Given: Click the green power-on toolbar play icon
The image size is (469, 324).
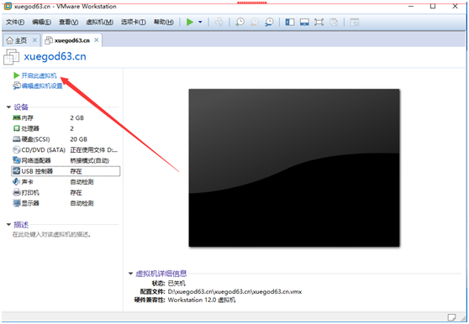Looking at the screenshot, I should pyautogui.click(x=190, y=22).
